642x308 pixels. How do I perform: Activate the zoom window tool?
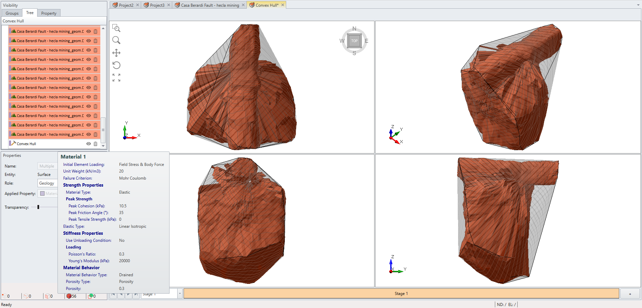pyautogui.click(x=116, y=28)
